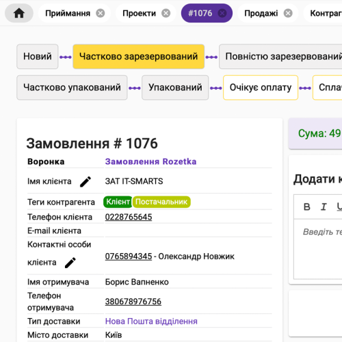The width and height of the screenshot is (342, 342).
Task: Open the #1076 tab
Action: 200,13
